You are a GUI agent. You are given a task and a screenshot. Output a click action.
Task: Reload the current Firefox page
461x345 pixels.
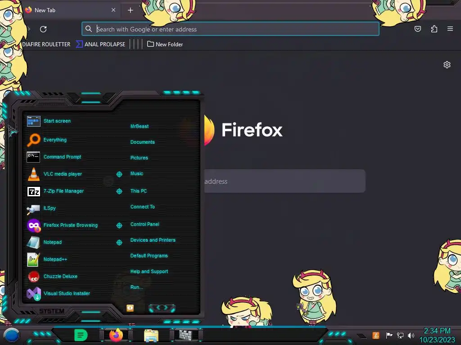(x=43, y=29)
